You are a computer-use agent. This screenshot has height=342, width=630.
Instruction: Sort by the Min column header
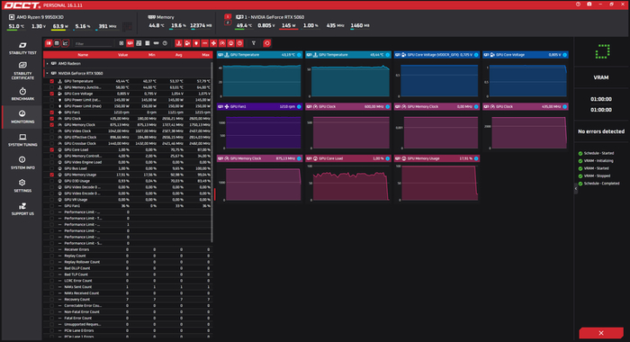[151, 55]
